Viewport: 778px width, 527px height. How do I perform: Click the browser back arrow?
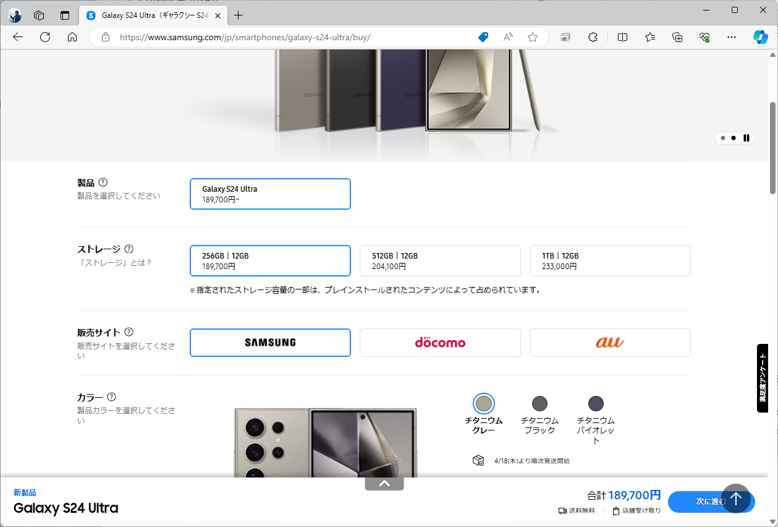coord(18,37)
